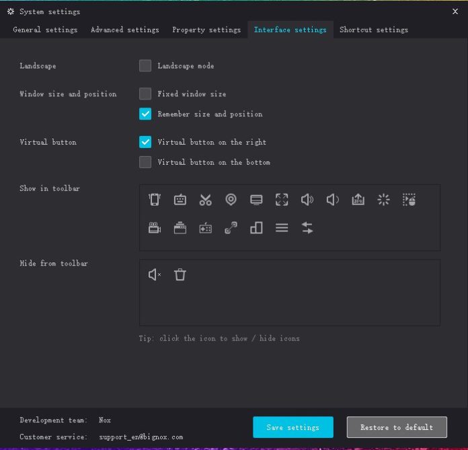Click the scissors screenshot icon
Viewport: 468px width, 450px height.
point(205,200)
